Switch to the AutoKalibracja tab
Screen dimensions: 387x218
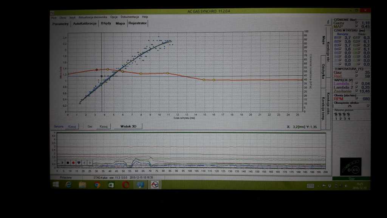[85, 23]
